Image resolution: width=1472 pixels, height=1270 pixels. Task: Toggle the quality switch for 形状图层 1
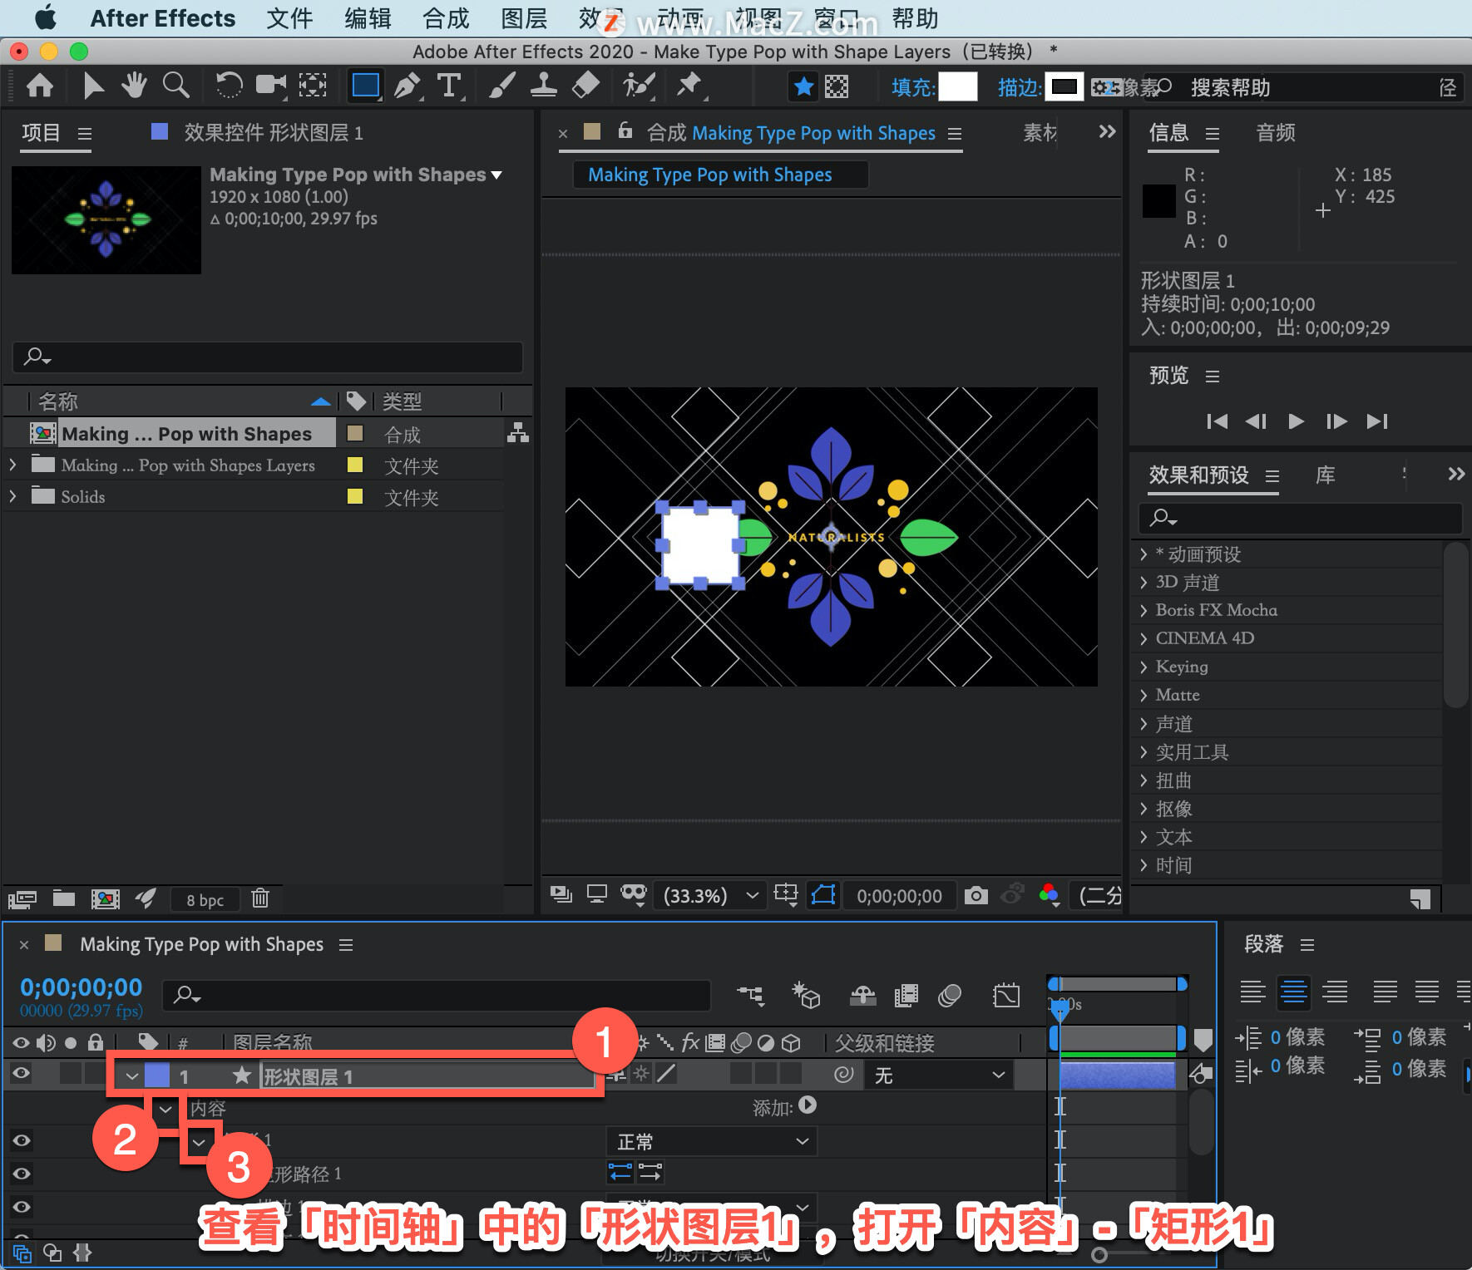[x=666, y=1074]
